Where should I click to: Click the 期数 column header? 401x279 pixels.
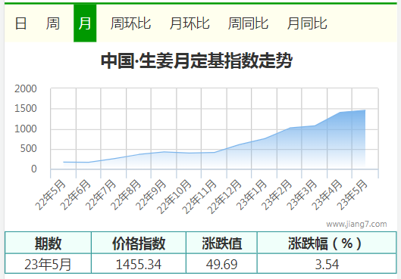tap(48, 243)
